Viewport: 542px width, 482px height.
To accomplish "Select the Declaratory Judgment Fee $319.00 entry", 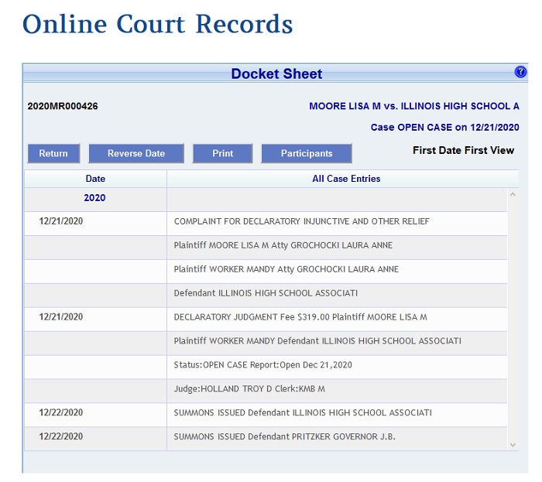I will point(300,317).
